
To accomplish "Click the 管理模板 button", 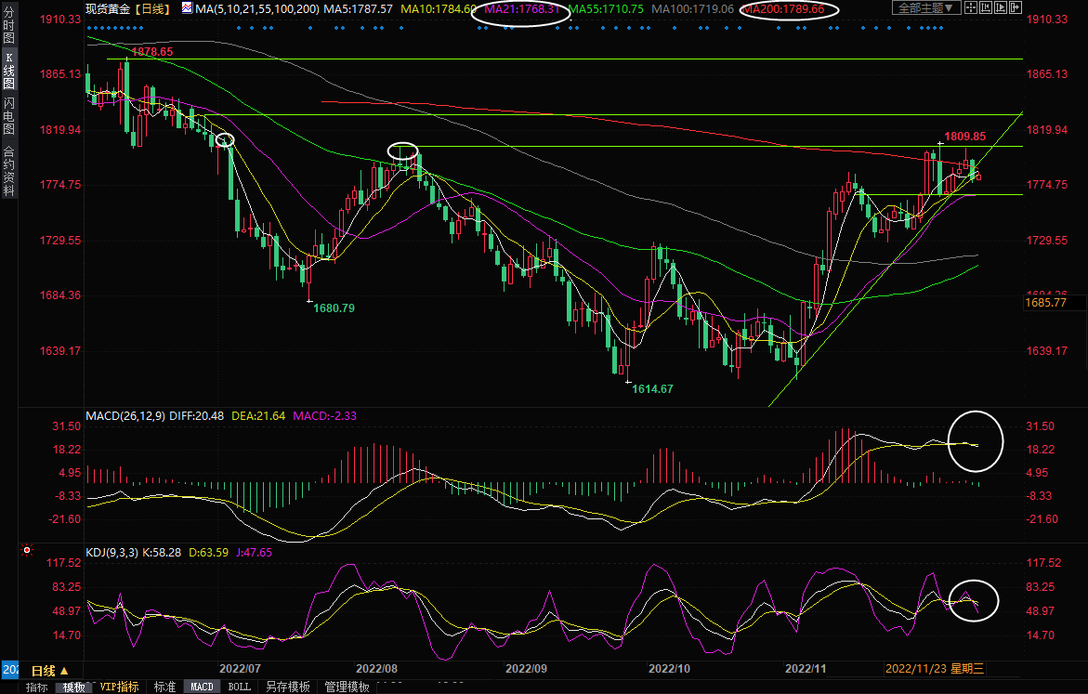I will click(347, 687).
